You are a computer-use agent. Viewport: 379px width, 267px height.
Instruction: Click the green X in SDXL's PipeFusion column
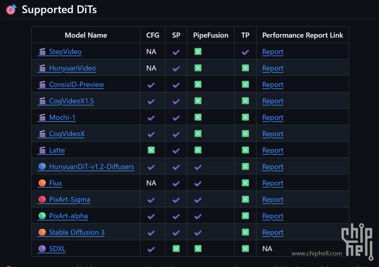198,249
